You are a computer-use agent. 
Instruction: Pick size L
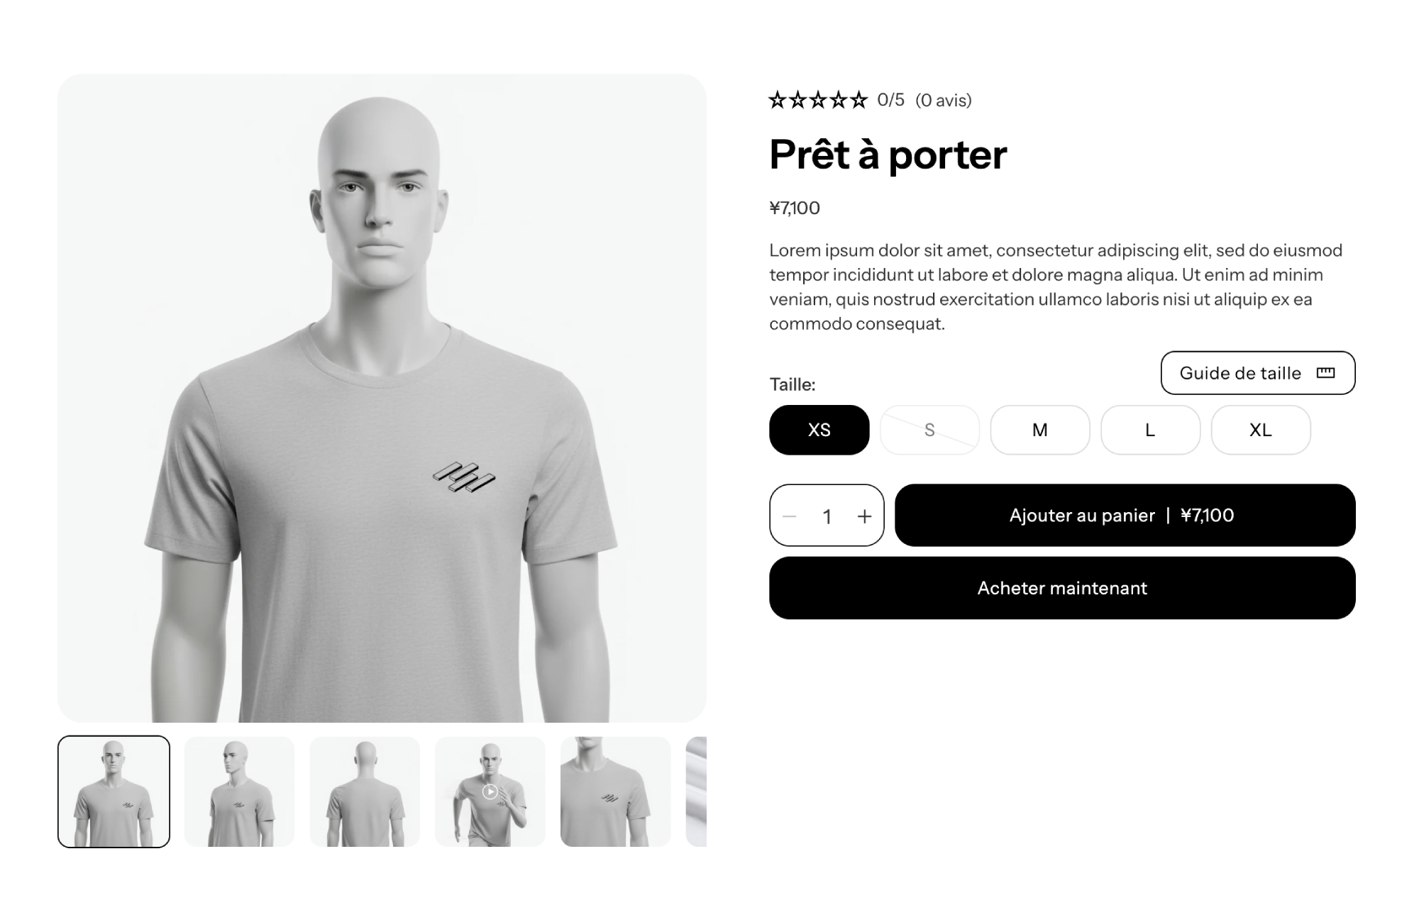pyautogui.click(x=1150, y=430)
